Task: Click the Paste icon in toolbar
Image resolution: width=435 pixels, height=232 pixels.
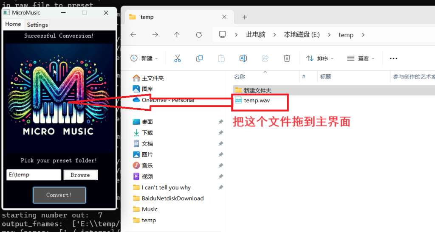Action: point(221,59)
